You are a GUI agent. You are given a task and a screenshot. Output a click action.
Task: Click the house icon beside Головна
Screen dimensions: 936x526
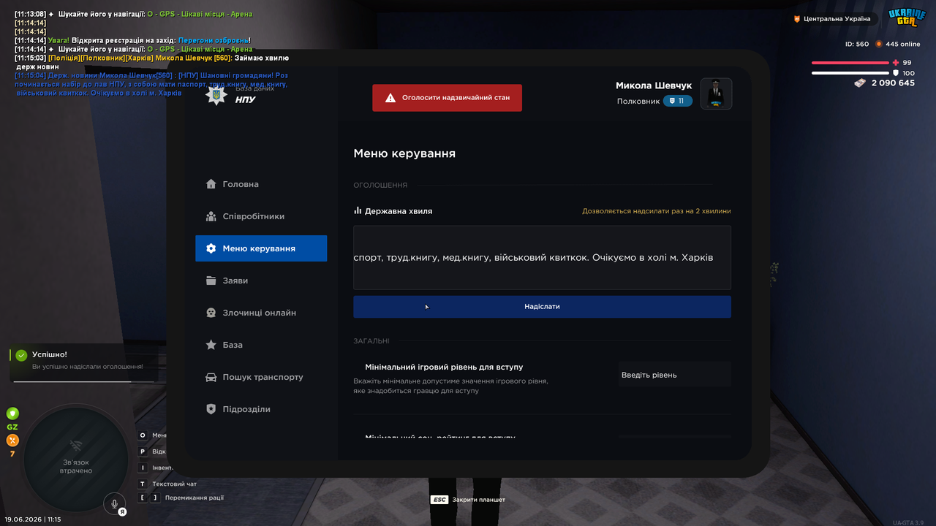coord(211,184)
